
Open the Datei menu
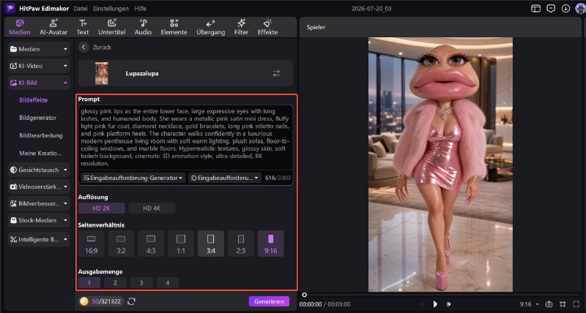click(81, 8)
